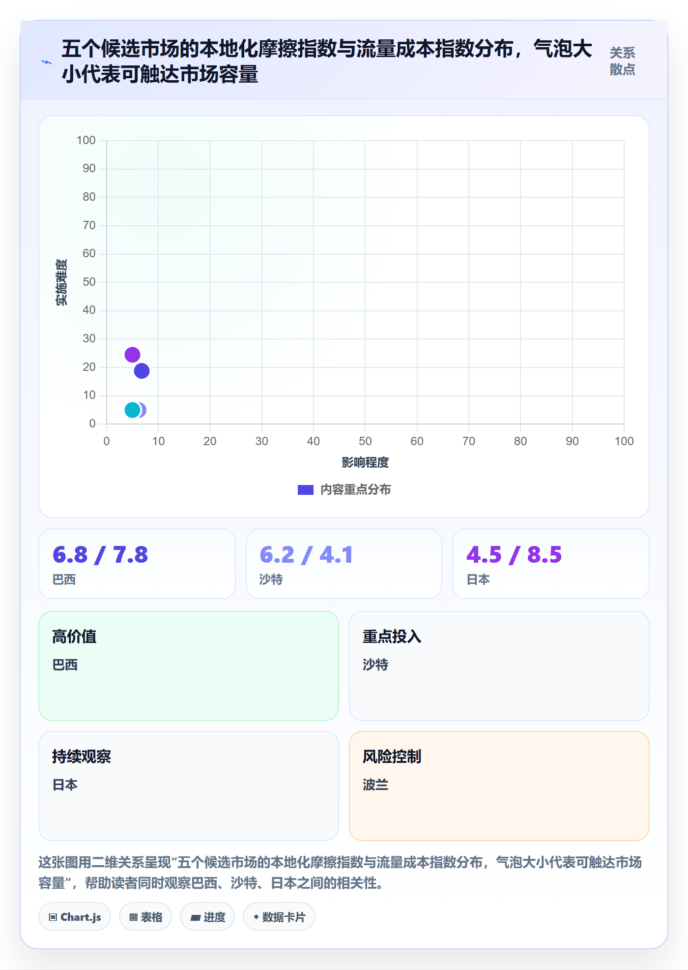Toggle the 内容重点分布 legend swatch

(x=305, y=490)
